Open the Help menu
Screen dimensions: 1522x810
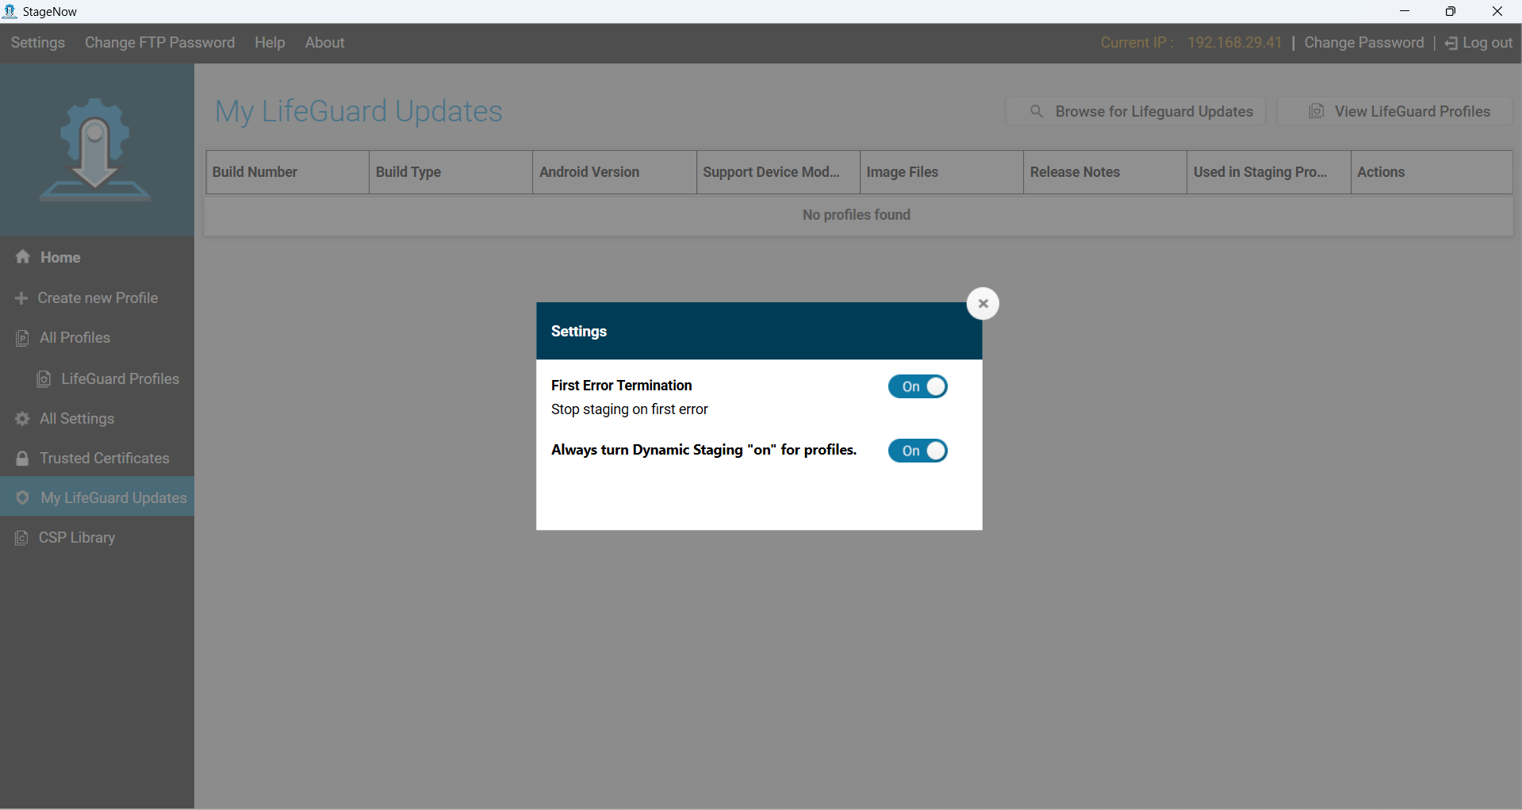coord(270,43)
